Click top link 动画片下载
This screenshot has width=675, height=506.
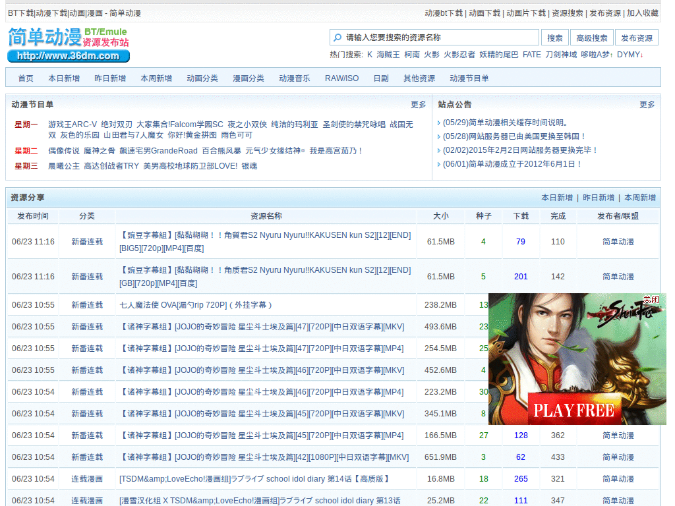click(526, 13)
